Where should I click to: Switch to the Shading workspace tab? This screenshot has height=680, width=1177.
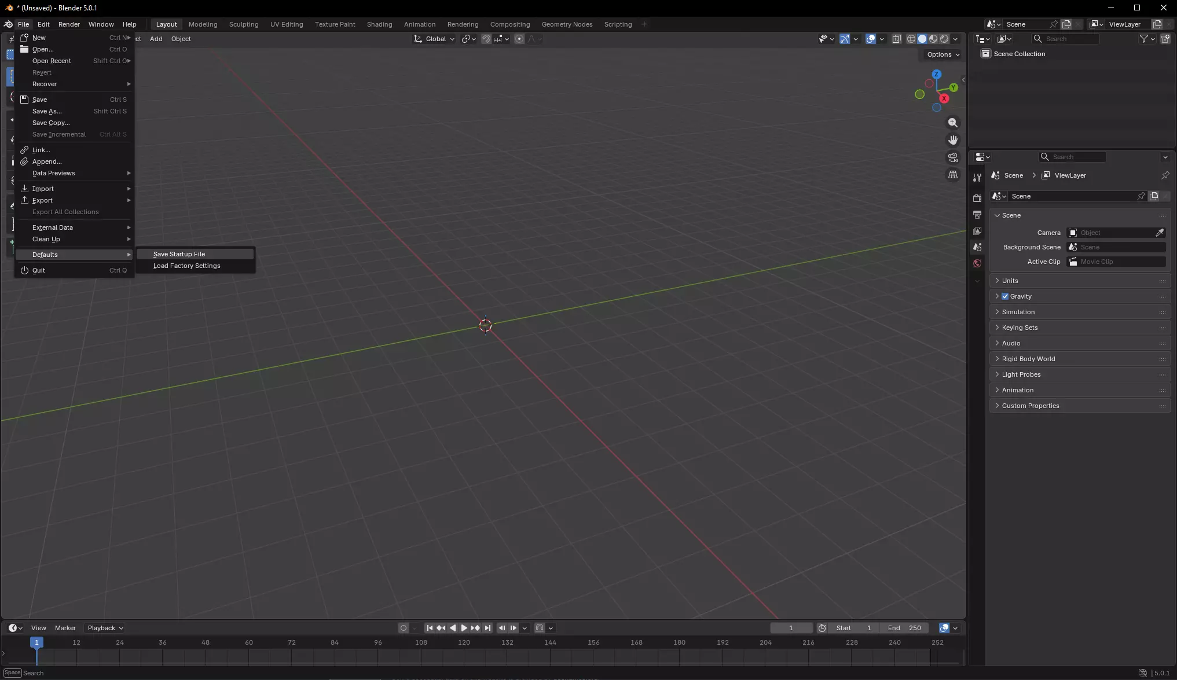(x=379, y=24)
